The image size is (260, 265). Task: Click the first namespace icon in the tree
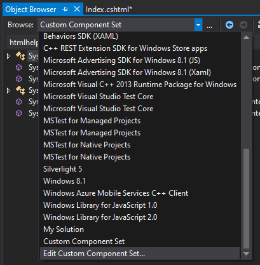[x=20, y=56]
